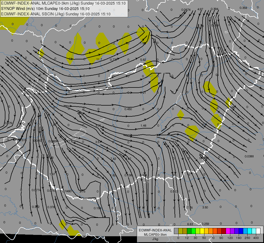Click the map value '0.450'

tap(128, 109)
